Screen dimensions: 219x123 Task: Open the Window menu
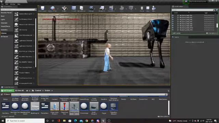(13, 4)
